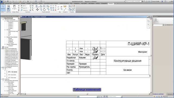174x98 pixels.
Task: Select the Восточный elevation view
Action: click(x=11, y=43)
